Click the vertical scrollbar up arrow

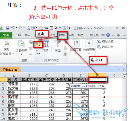[x=125, y=77]
